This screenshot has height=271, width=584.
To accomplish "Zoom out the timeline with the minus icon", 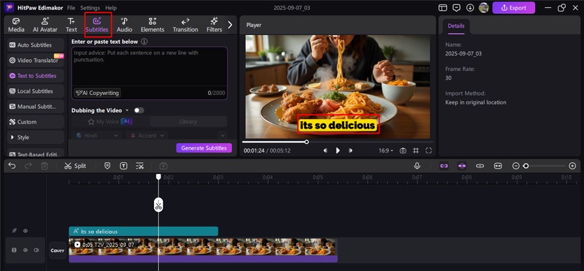I will coord(515,166).
